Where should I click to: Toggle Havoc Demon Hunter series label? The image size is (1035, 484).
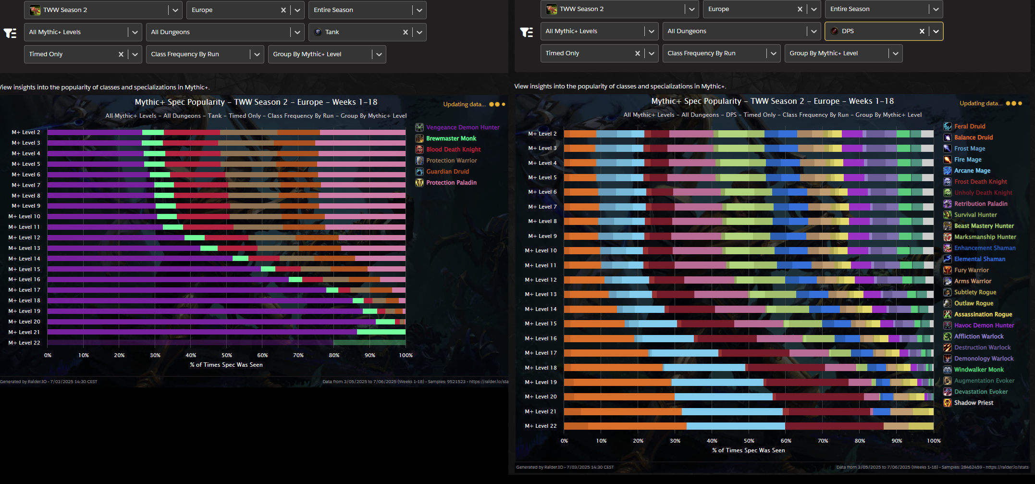click(x=984, y=325)
